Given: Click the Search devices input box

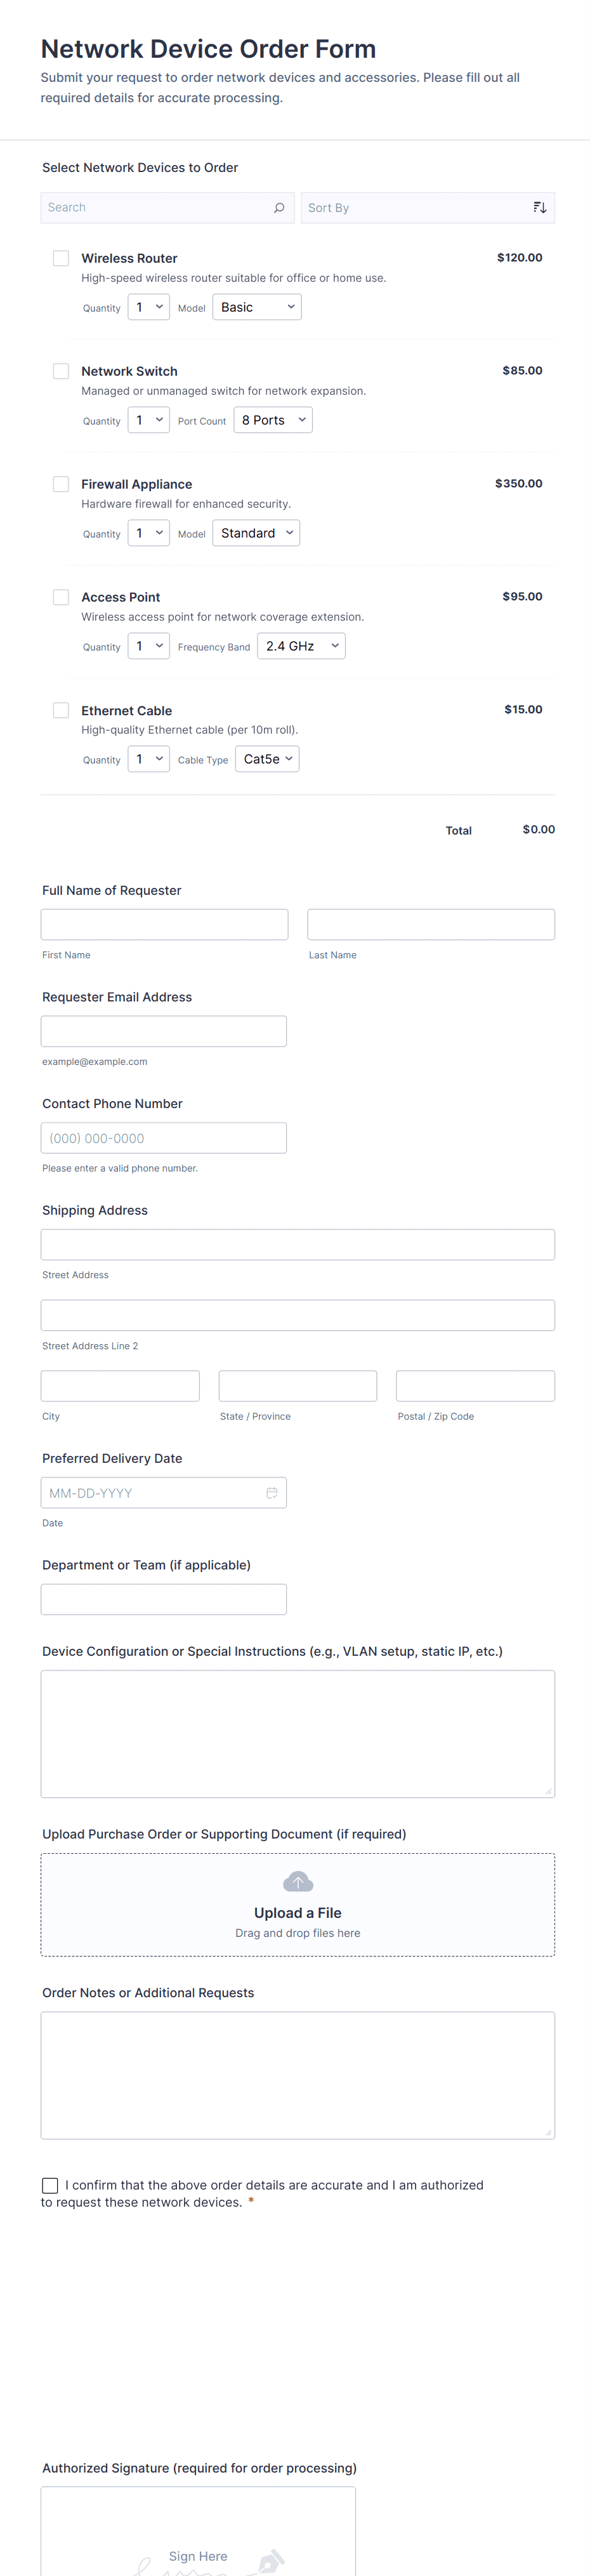Looking at the screenshot, I should [x=155, y=208].
